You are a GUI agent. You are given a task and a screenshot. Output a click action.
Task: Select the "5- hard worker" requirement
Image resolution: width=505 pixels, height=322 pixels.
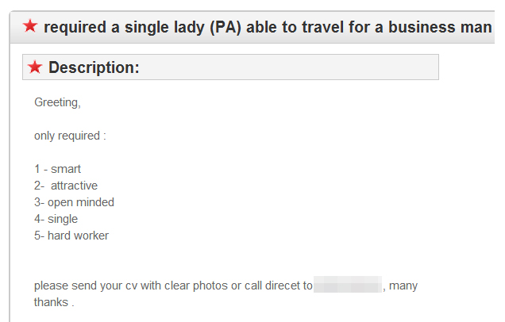pos(71,236)
